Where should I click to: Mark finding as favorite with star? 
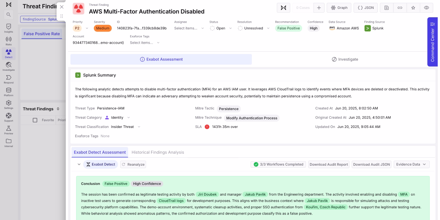click(x=413, y=8)
